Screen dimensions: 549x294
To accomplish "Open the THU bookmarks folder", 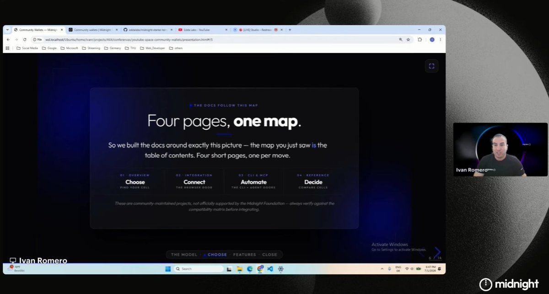I will [130, 48].
